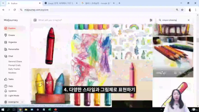Image resolution: width=199 pixels, height=112 pixels.
Task: Open the smiling crayon characters image
Action: point(50,86)
